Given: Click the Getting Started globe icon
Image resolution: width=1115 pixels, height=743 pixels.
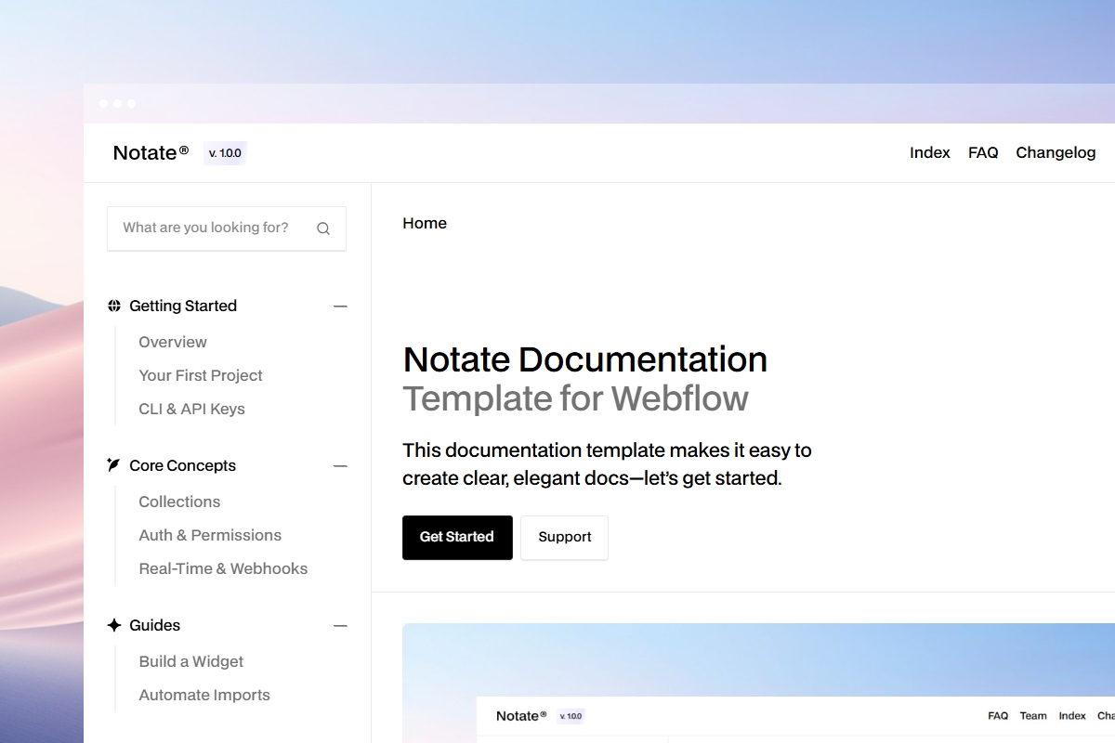Looking at the screenshot, I should (x=114, y=306).
